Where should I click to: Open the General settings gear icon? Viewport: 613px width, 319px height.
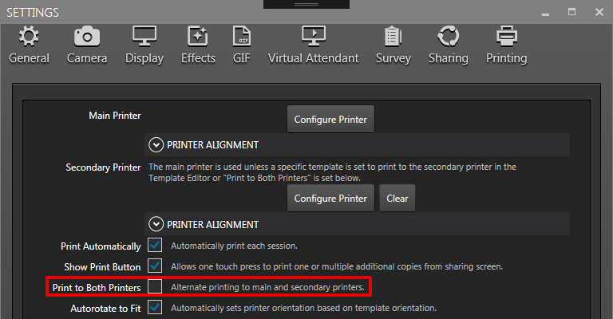(x=29, y=37)
